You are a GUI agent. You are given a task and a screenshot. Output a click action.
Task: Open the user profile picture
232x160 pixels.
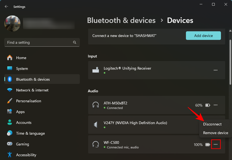click(12, 23)
